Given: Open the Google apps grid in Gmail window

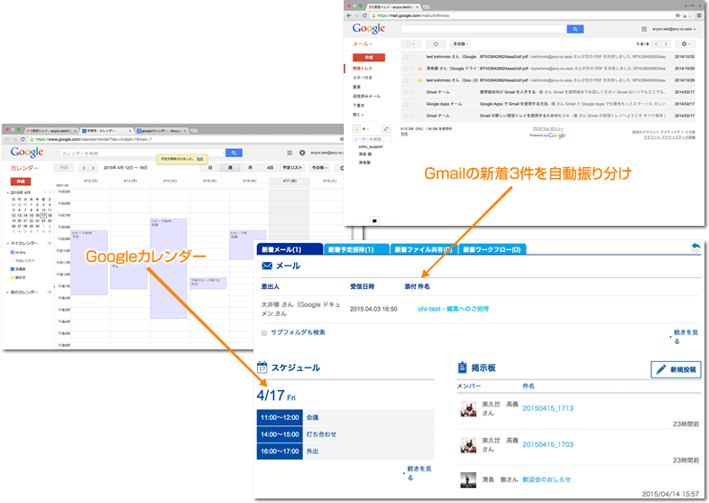Looking at the screenshot, I should coord(644,29).
